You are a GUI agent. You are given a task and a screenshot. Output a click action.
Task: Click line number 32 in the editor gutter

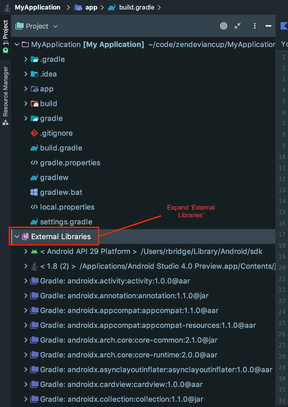click(282, 401)
